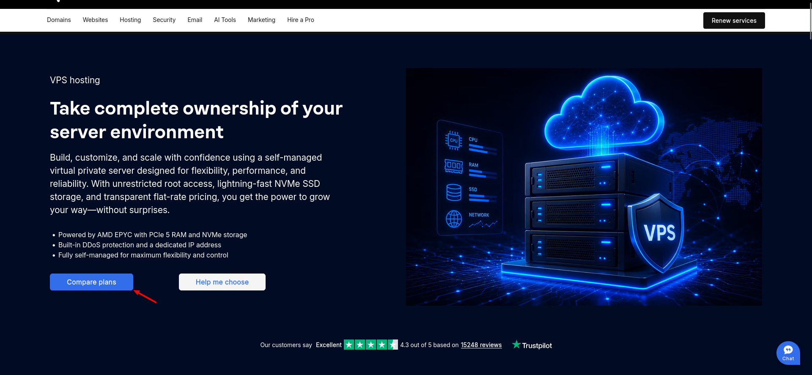Open the Chat bubble icon

[788, 353]
